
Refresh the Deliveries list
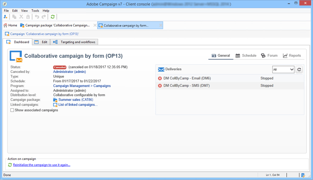tap(299, 70)
